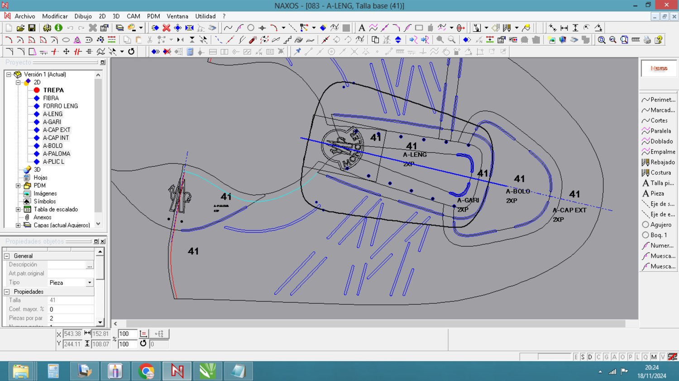Toggle the D status bar indicator
Screen dimensions: 679x381
590,357
